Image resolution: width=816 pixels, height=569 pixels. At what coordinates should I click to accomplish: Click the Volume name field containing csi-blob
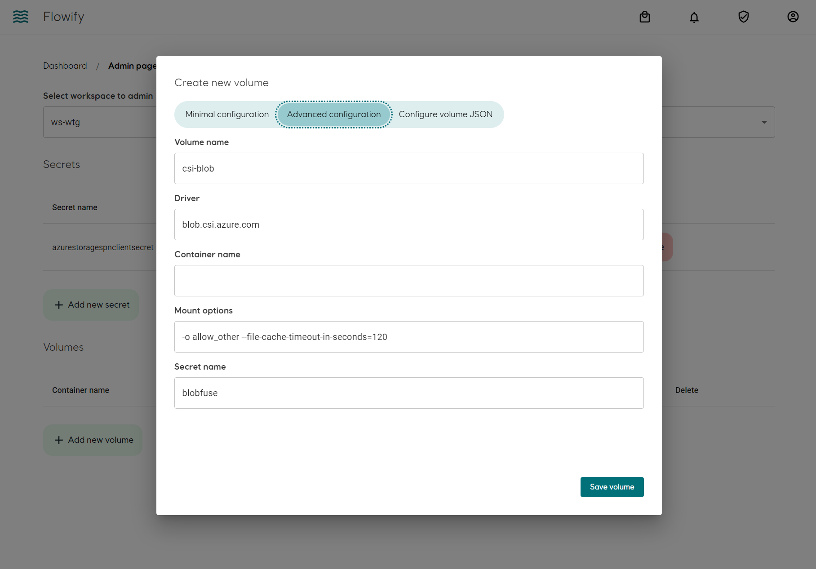tap(409, 168)
